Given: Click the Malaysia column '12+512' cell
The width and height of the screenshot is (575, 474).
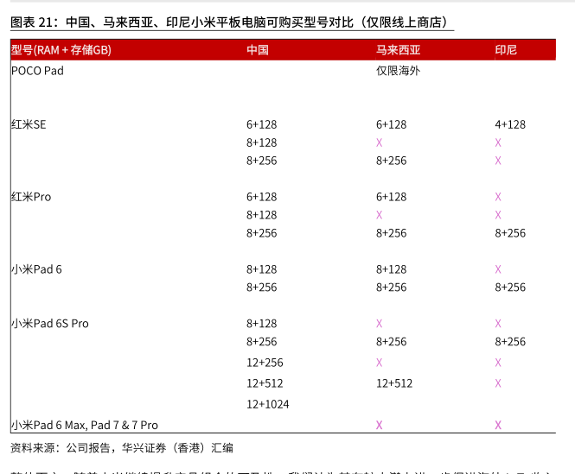Looking at the screenshot, I should 394,383.
